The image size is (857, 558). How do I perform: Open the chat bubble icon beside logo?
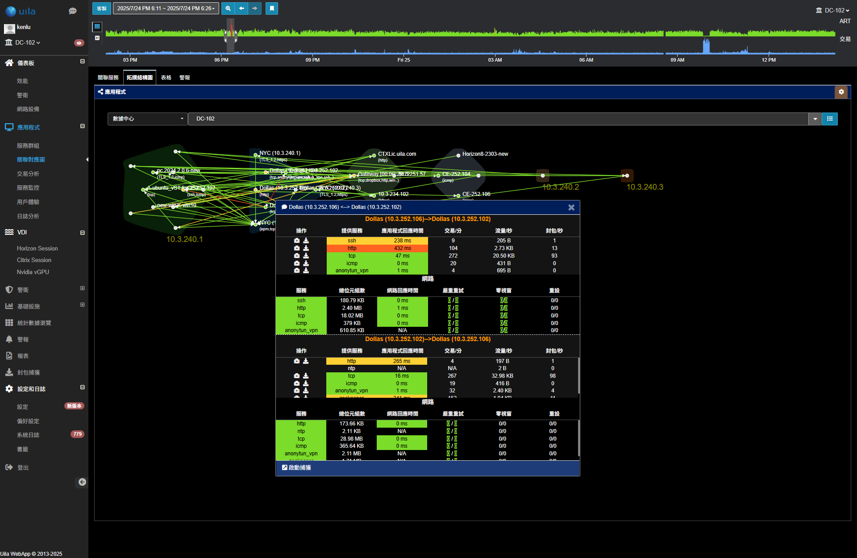[72, 11]
